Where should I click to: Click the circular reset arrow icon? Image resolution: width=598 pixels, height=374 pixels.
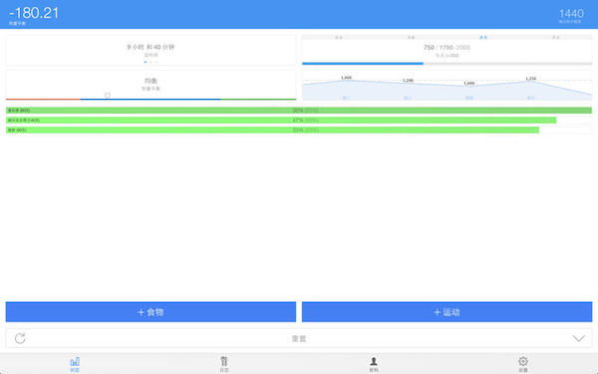(20, 338)
